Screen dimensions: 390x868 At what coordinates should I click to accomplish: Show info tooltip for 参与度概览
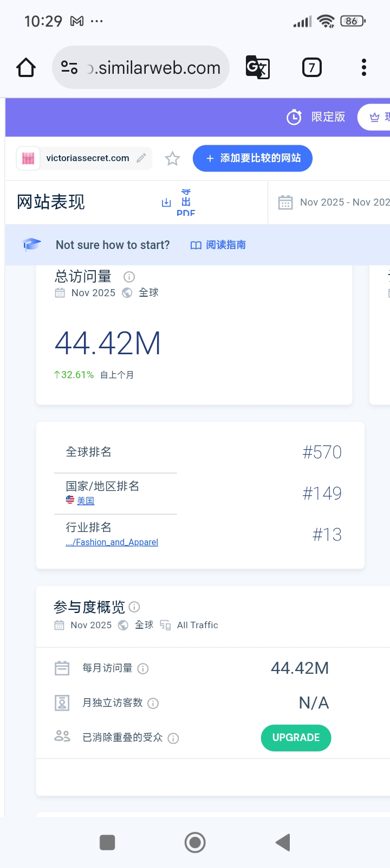coord(134,607)
